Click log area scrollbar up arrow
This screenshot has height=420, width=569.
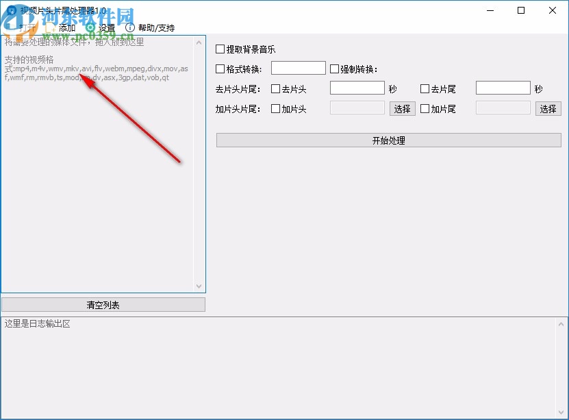tap(561, 324)
